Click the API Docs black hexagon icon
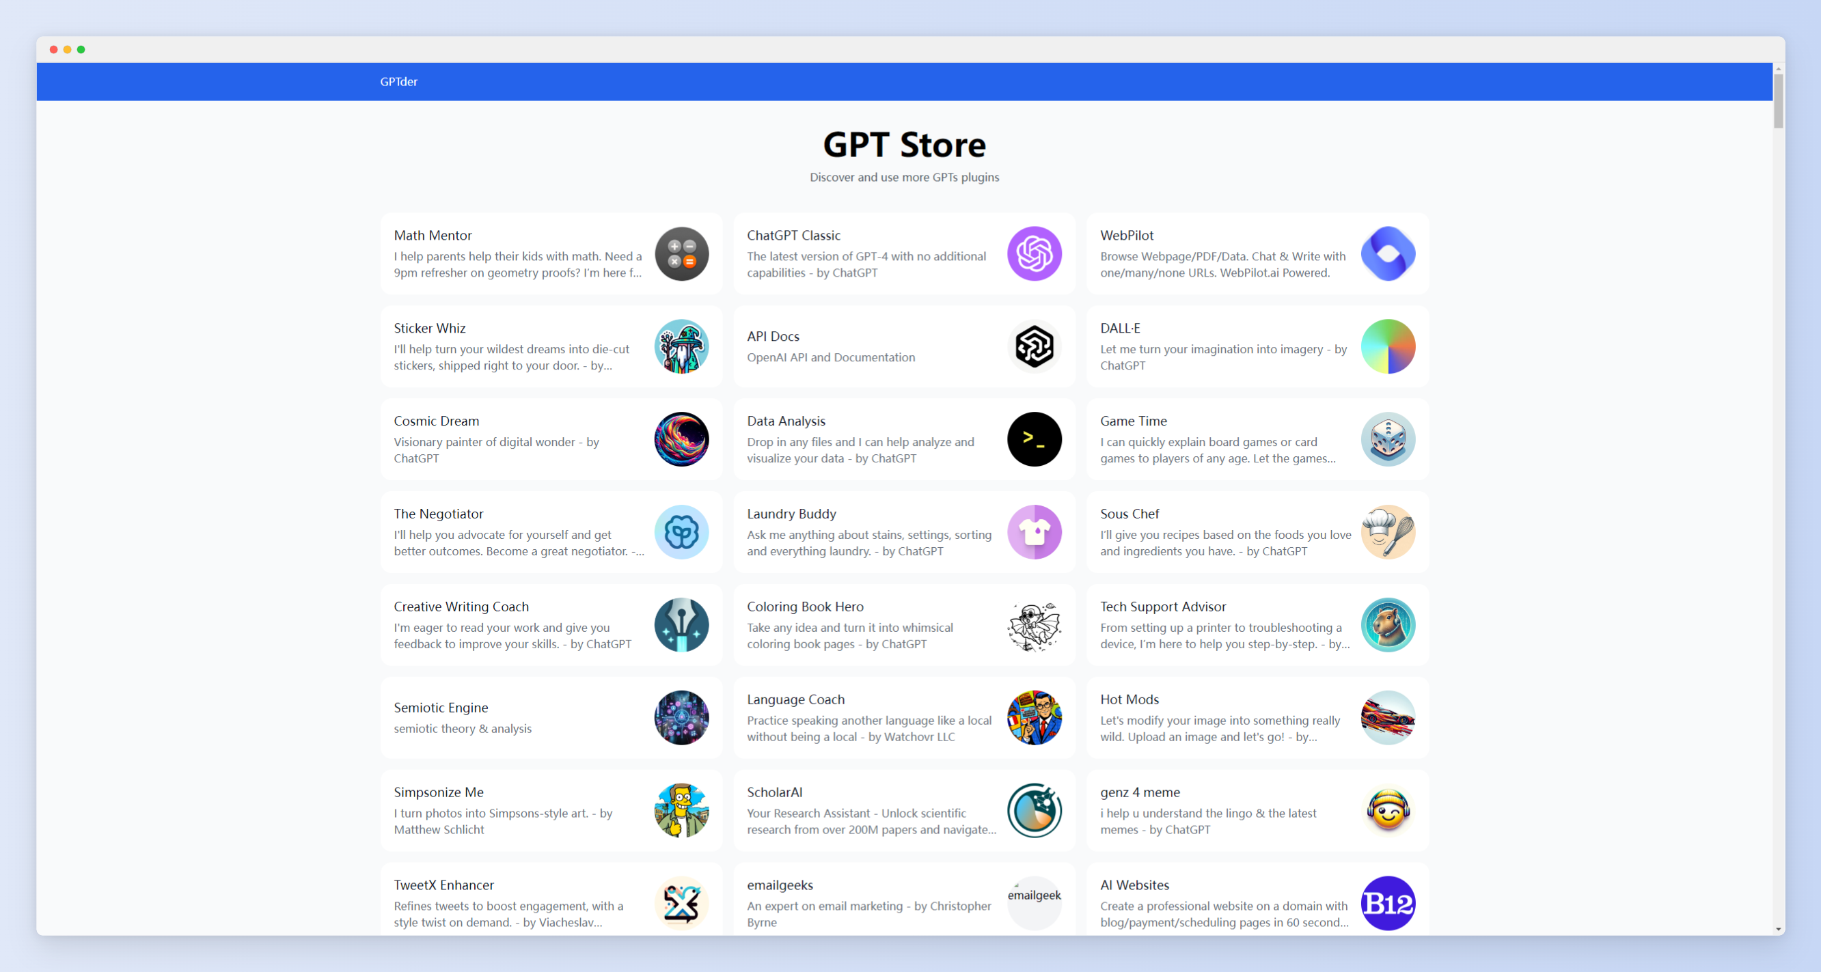Screen dimensions: 1821x972 (x=1035, y=346)
